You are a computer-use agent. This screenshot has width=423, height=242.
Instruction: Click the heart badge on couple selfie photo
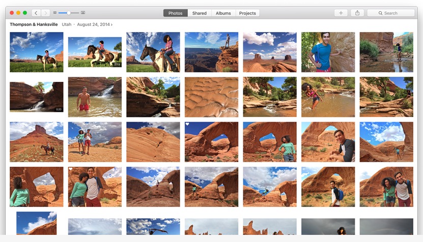pyautogui.click(x=71, y=169)
